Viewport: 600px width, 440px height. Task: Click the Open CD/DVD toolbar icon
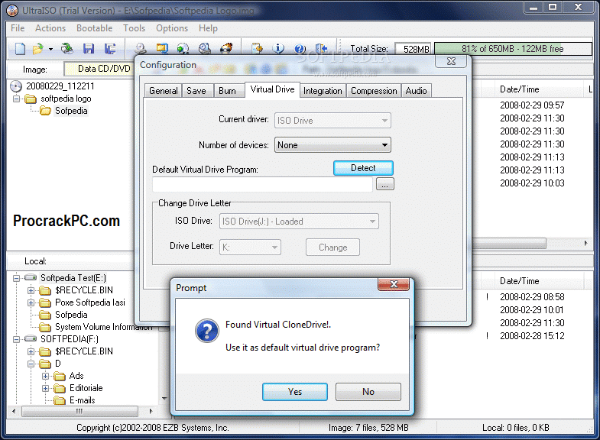click(67, 48)
